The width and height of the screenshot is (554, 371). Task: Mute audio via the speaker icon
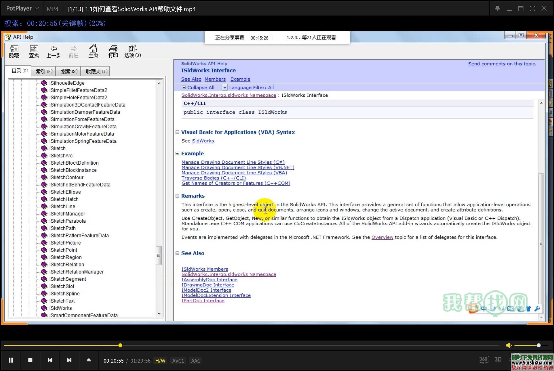point(509,345)
